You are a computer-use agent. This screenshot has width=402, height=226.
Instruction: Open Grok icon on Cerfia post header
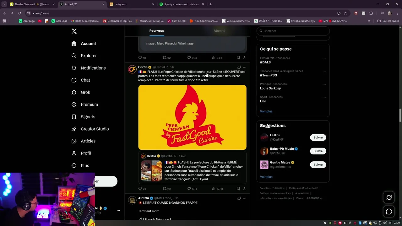[x=239, y=67]
